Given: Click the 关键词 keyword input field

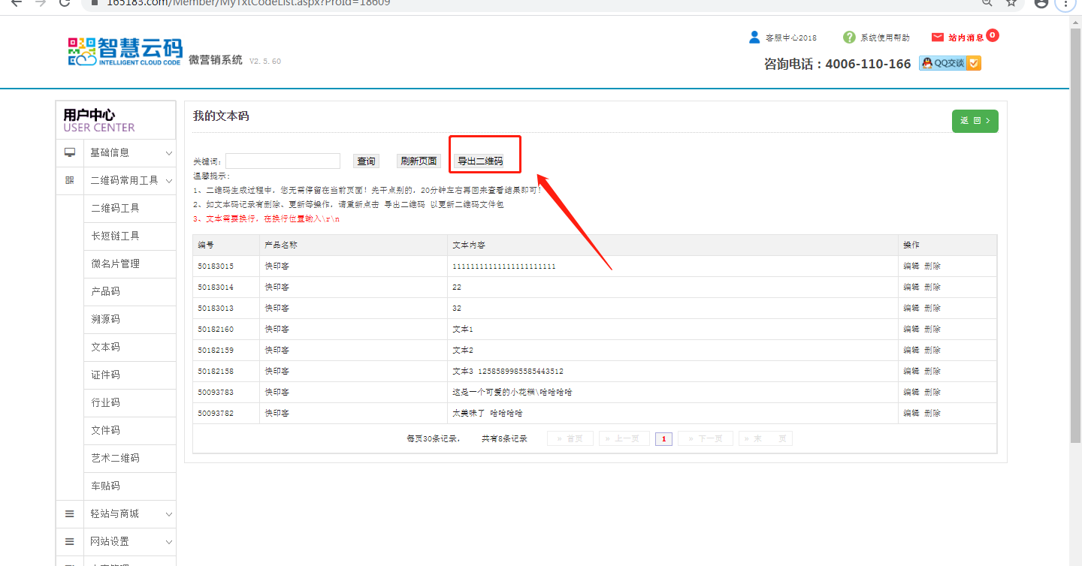Looking at the screenshot, I should click(x=283, y=161).
